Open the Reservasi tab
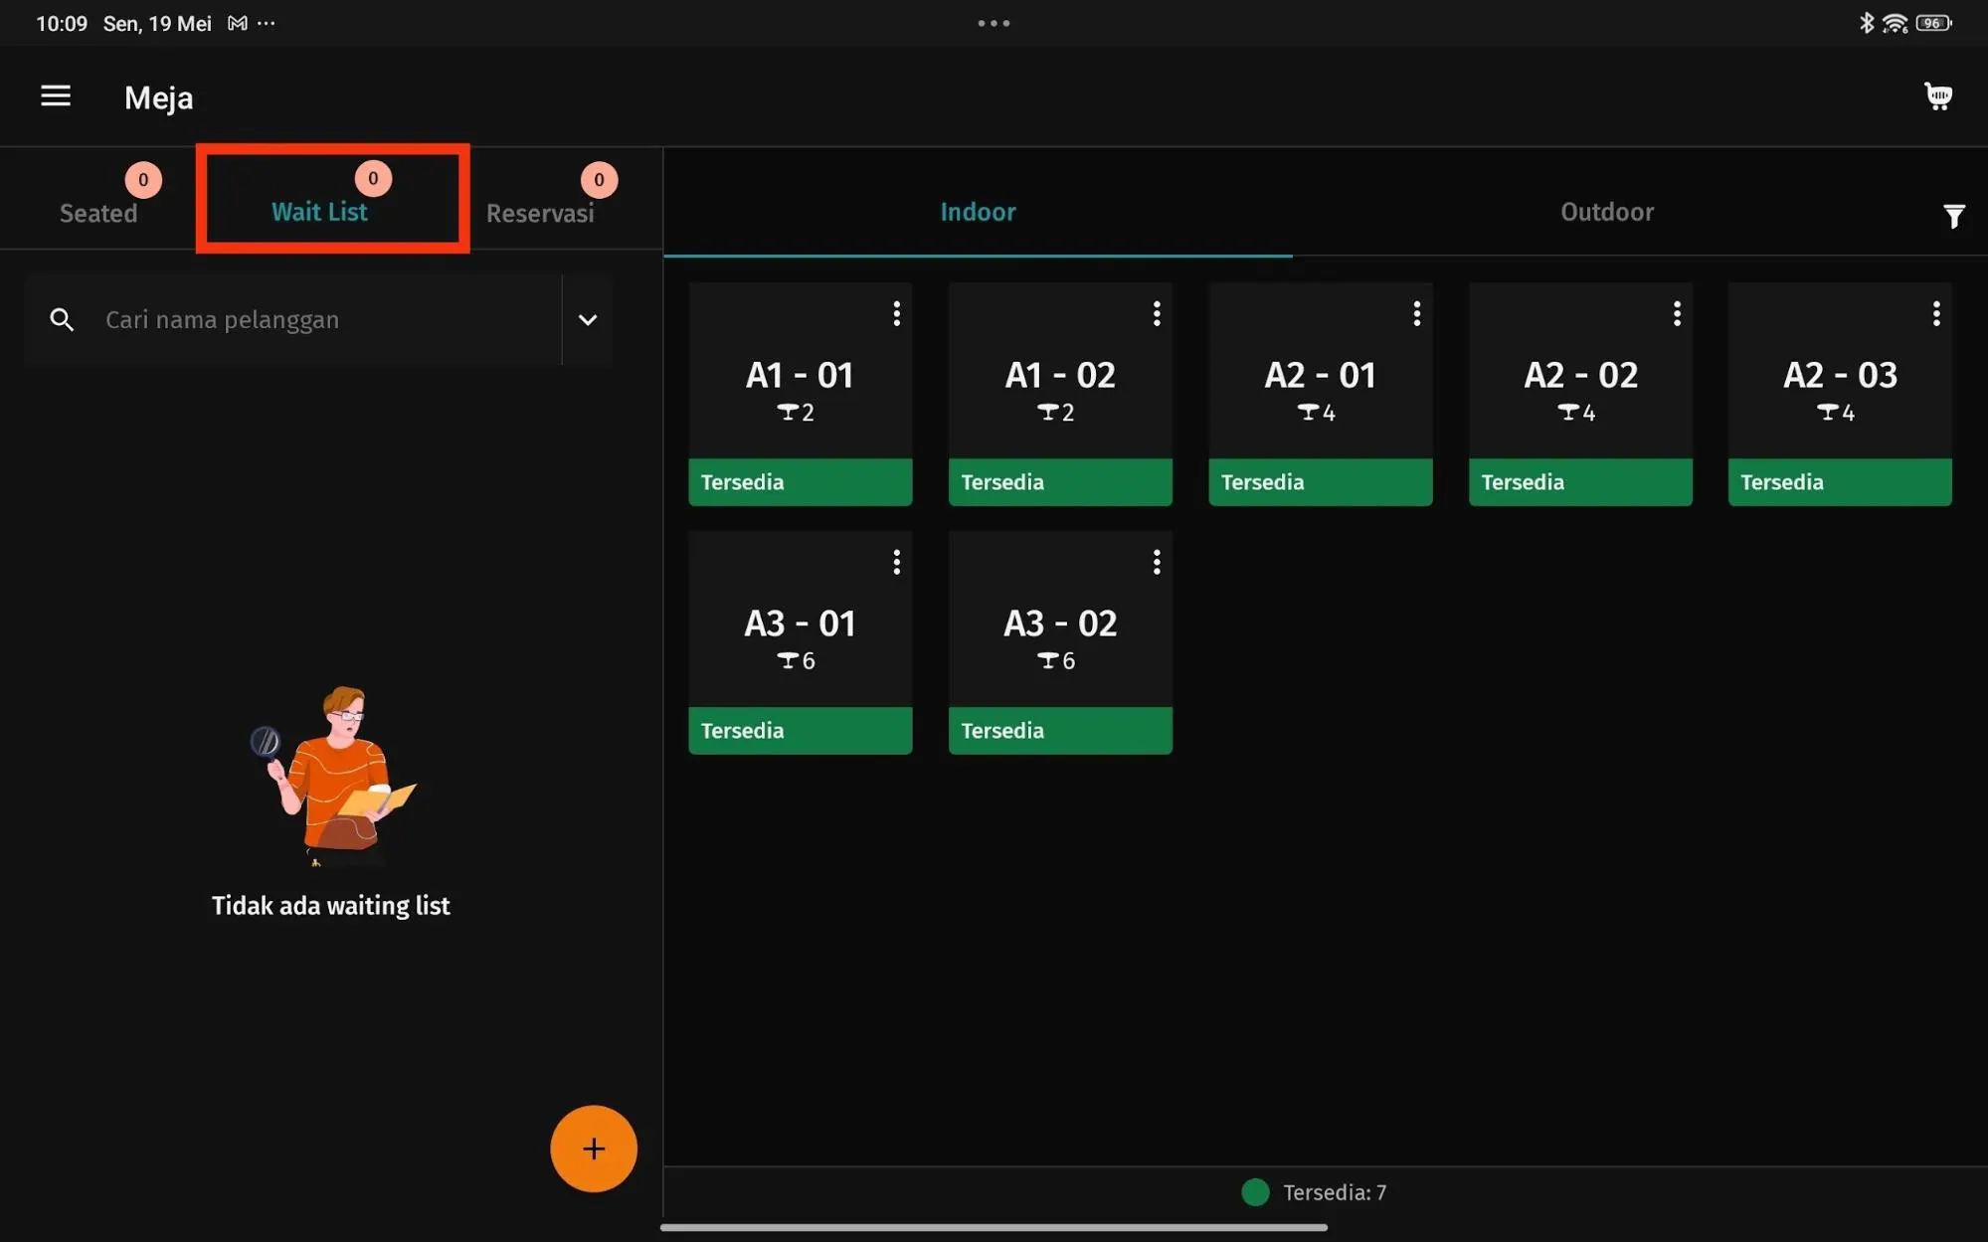This screenshot has height=1242, width=1988. click(540, 213)
